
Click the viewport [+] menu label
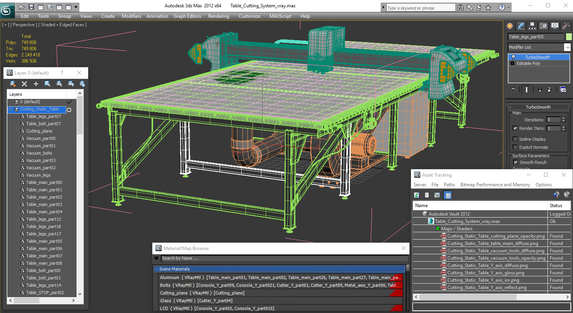coord(5,25)
